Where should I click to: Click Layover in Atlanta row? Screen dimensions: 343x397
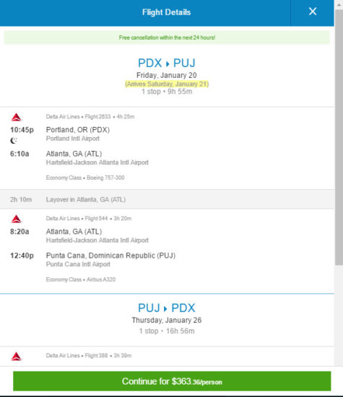pos(167,199)
